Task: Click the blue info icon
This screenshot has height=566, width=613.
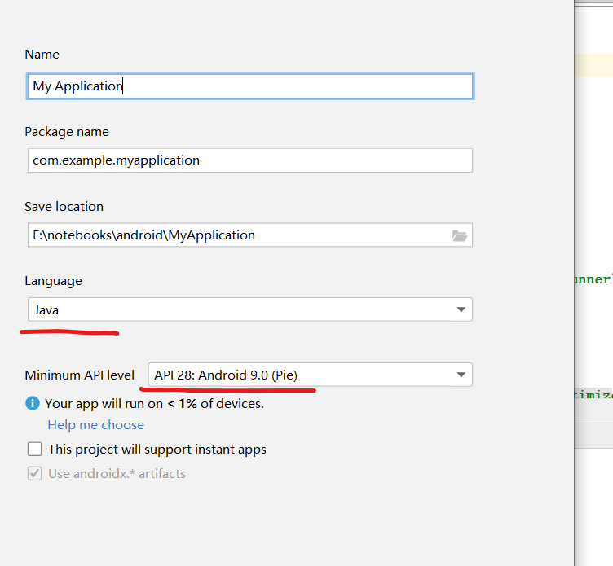Action: (33, 403)
